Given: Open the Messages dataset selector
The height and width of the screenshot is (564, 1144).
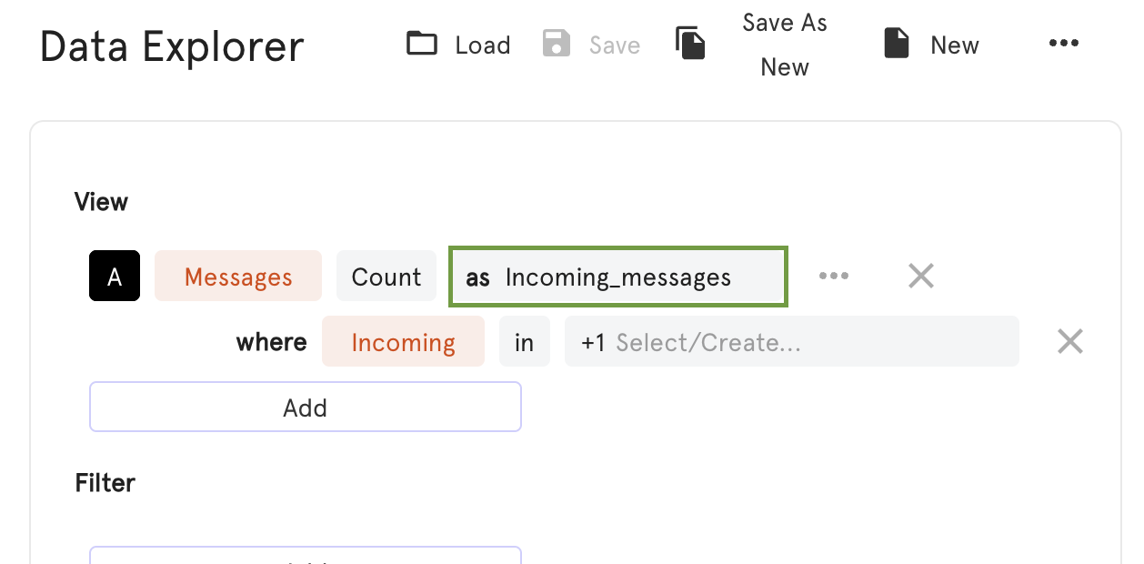Looking at the screenshot, I should coord(238,276).
